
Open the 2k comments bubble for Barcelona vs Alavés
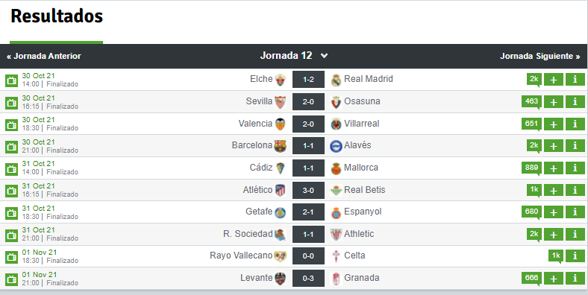pyautogui.click(x=534, y=145)
